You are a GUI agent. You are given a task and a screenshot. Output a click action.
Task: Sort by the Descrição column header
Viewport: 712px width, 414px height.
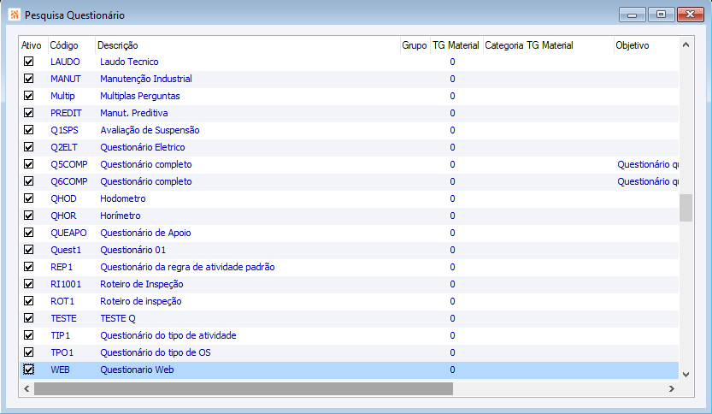[248, 45]
